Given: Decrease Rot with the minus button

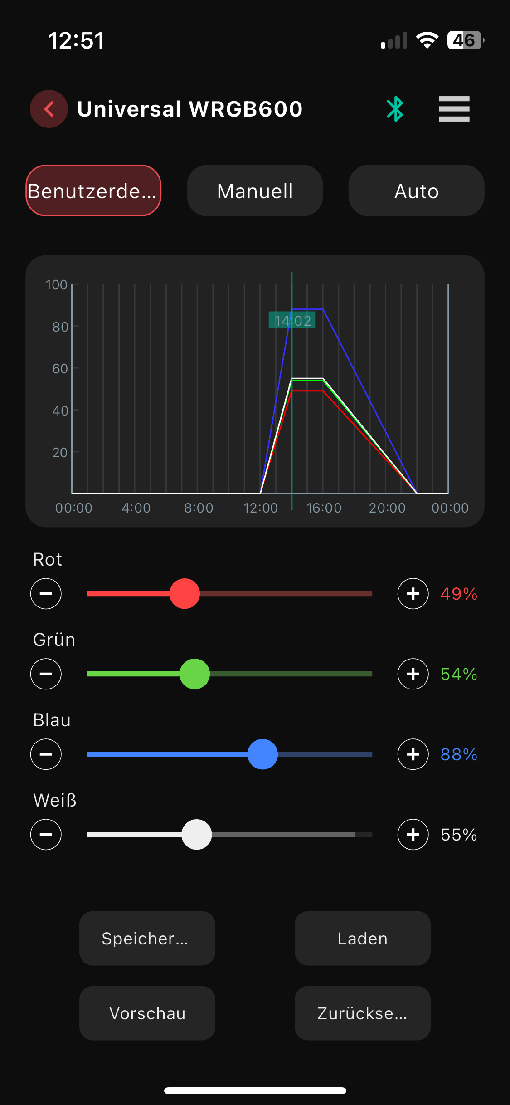Looking at the screenshot, I should click(x=46, y=594).
